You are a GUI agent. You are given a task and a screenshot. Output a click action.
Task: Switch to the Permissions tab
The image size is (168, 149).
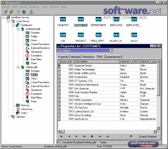click(89, 57)
